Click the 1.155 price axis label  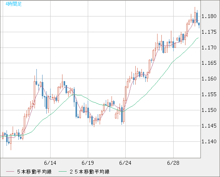click(209, 94)
